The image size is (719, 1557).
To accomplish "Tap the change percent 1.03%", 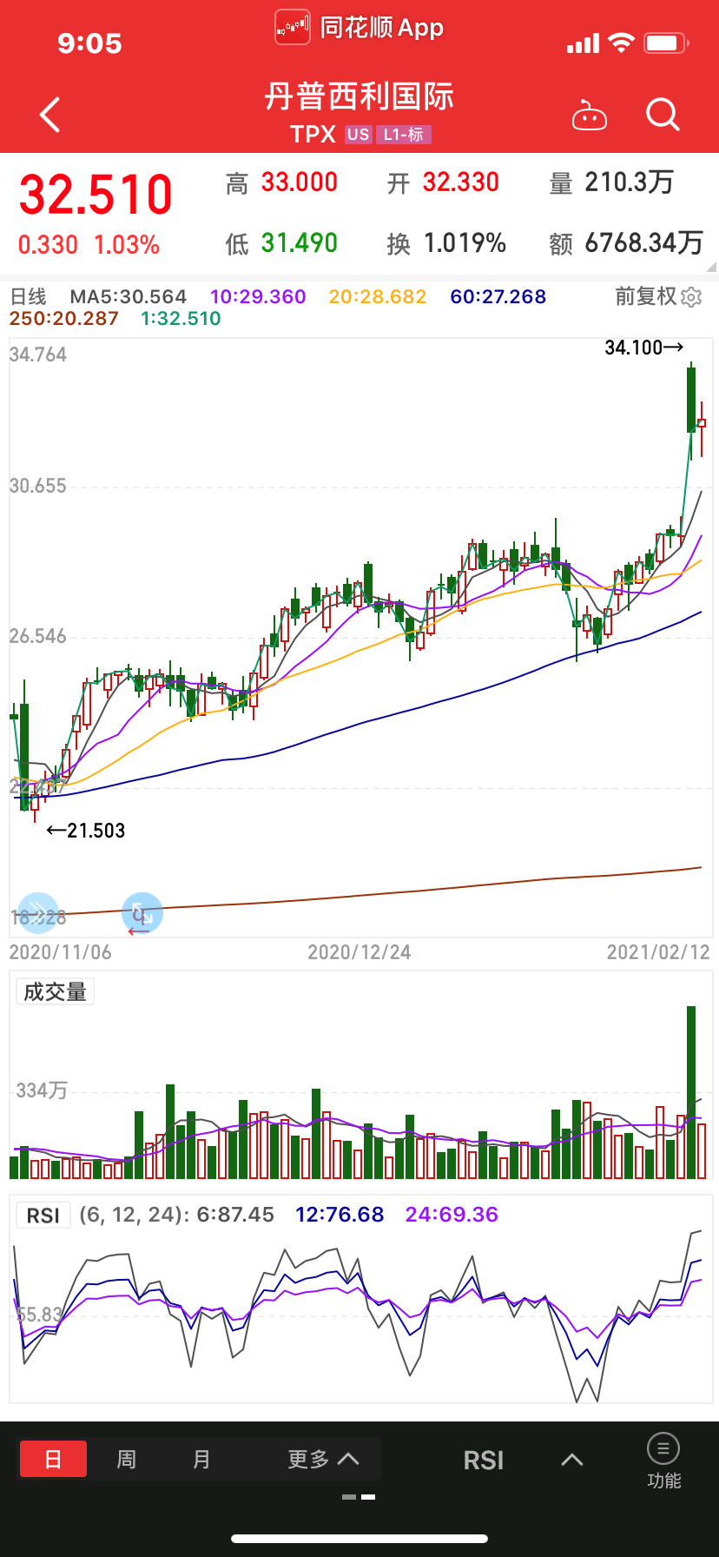I will [x=127, y=245].
